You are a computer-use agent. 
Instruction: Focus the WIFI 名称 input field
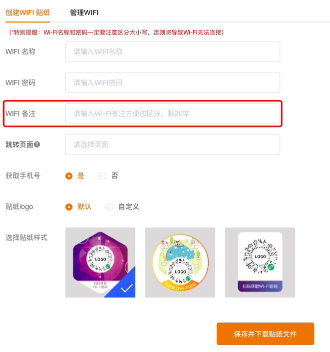pos(172,51)
